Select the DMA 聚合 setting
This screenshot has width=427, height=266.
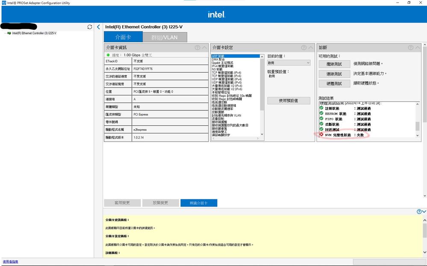(x=218, y=59)
